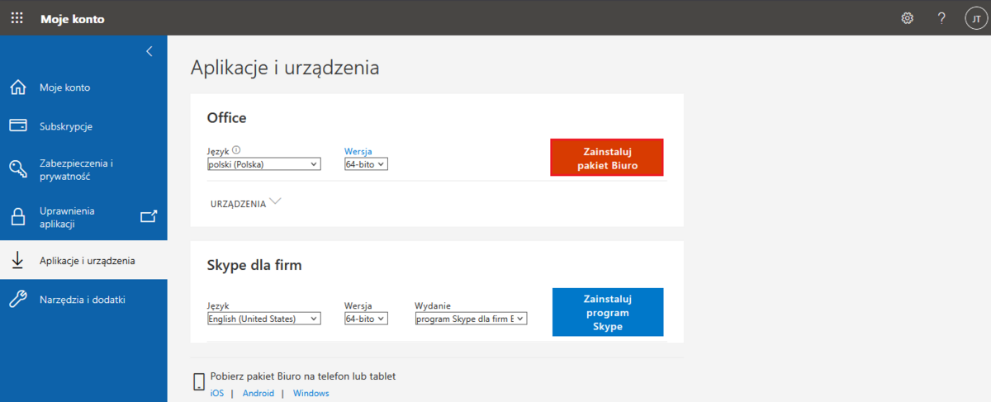Open Skype Wydanie edition dropdown
This screenshot has height=402, width=991.
coord(471,319)
